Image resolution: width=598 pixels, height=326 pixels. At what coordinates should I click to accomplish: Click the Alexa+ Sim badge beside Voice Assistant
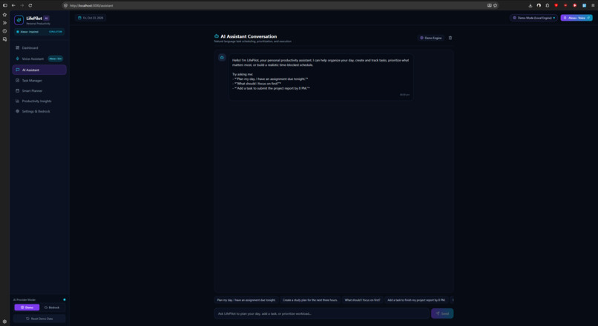56,59
